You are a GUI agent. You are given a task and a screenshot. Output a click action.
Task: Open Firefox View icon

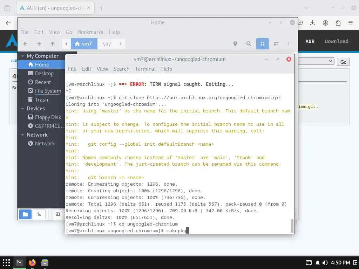7,8
